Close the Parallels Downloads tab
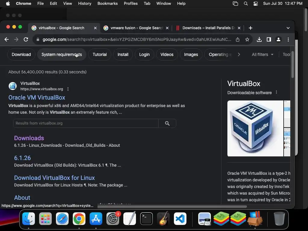The width and height of the screenshot is (308, 231). pyautogui.click(x=239, y=28)
